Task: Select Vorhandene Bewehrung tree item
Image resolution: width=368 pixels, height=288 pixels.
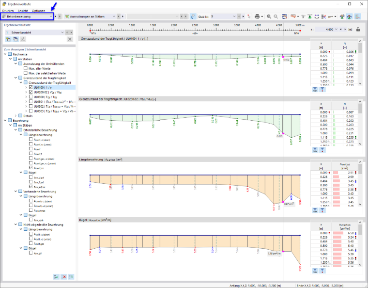Action: coord(40,192)
